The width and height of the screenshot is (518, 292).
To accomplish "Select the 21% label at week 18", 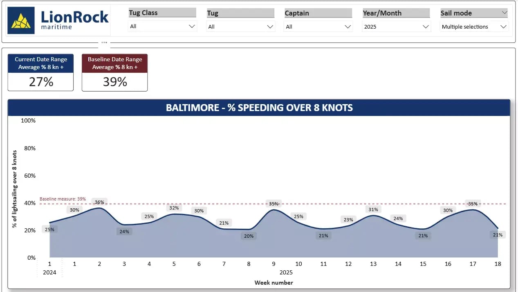I will [498, 235].
